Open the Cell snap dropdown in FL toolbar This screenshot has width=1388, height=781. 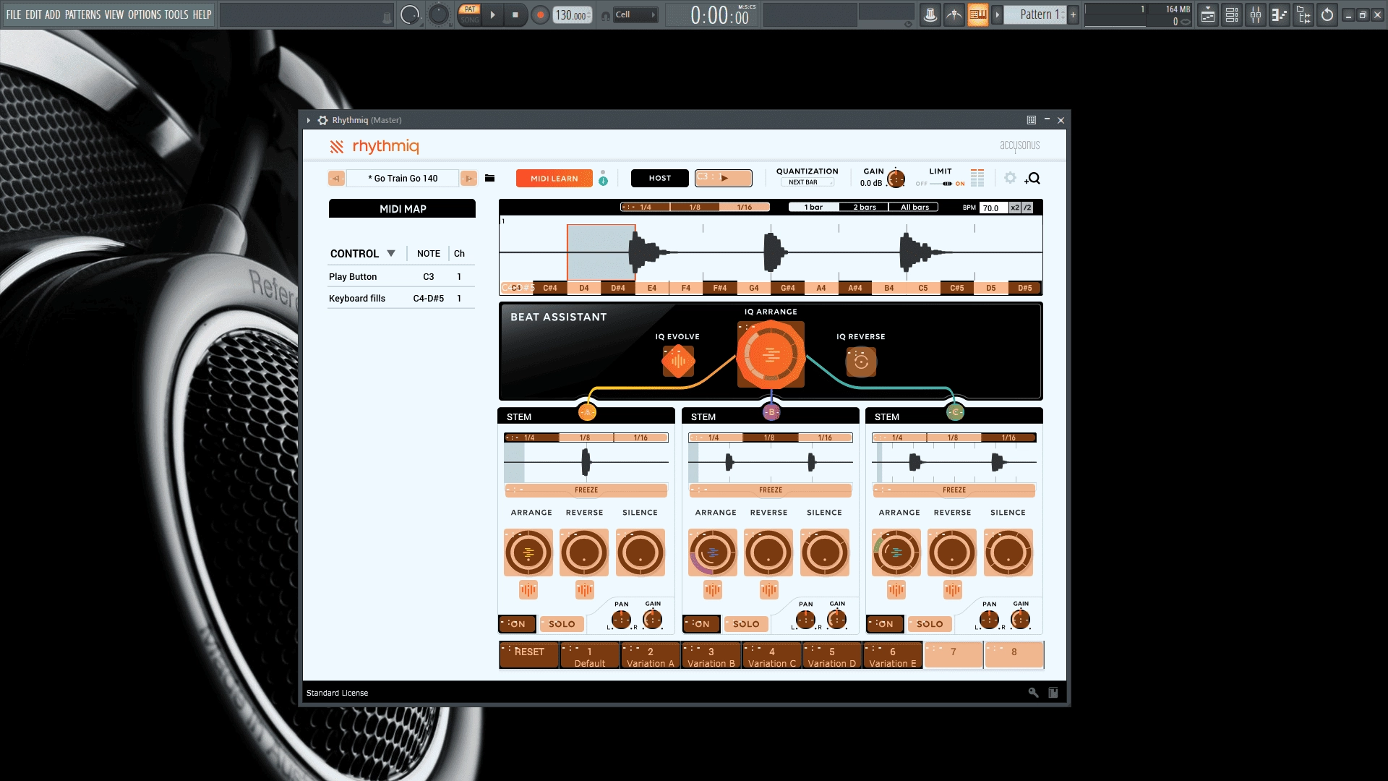635,14
